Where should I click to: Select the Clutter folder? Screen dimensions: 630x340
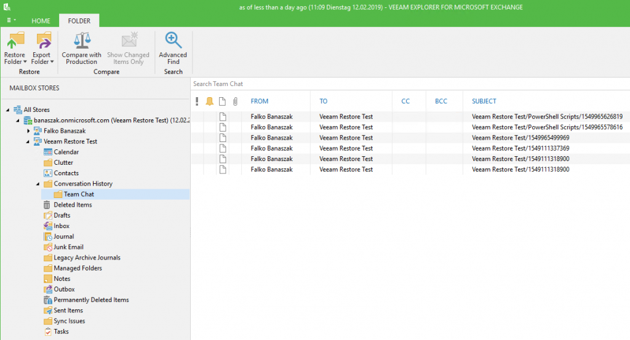coord(58,162)
